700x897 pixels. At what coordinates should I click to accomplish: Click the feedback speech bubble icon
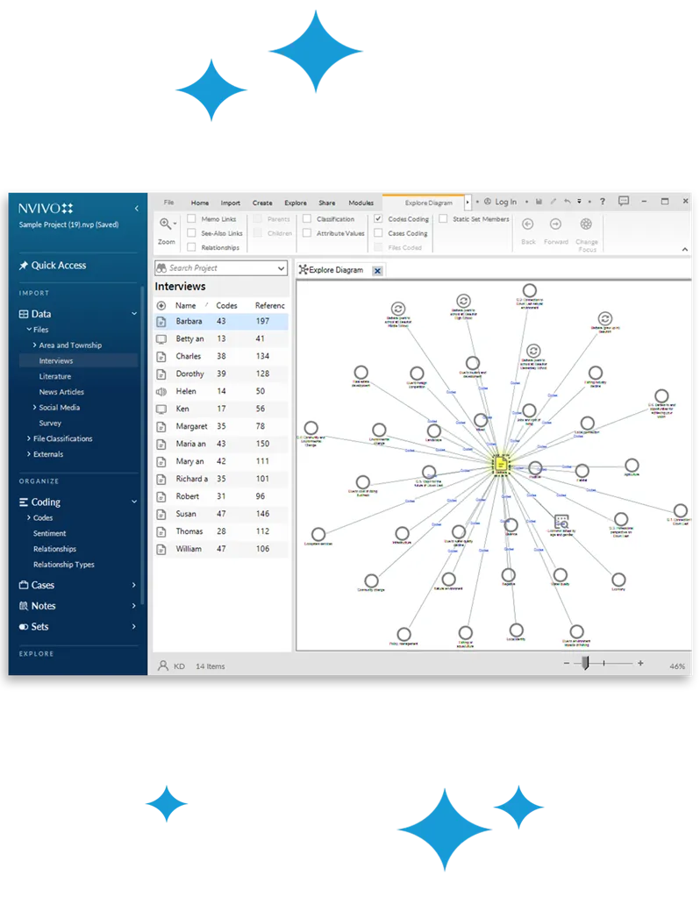click(x=624, y=202)
